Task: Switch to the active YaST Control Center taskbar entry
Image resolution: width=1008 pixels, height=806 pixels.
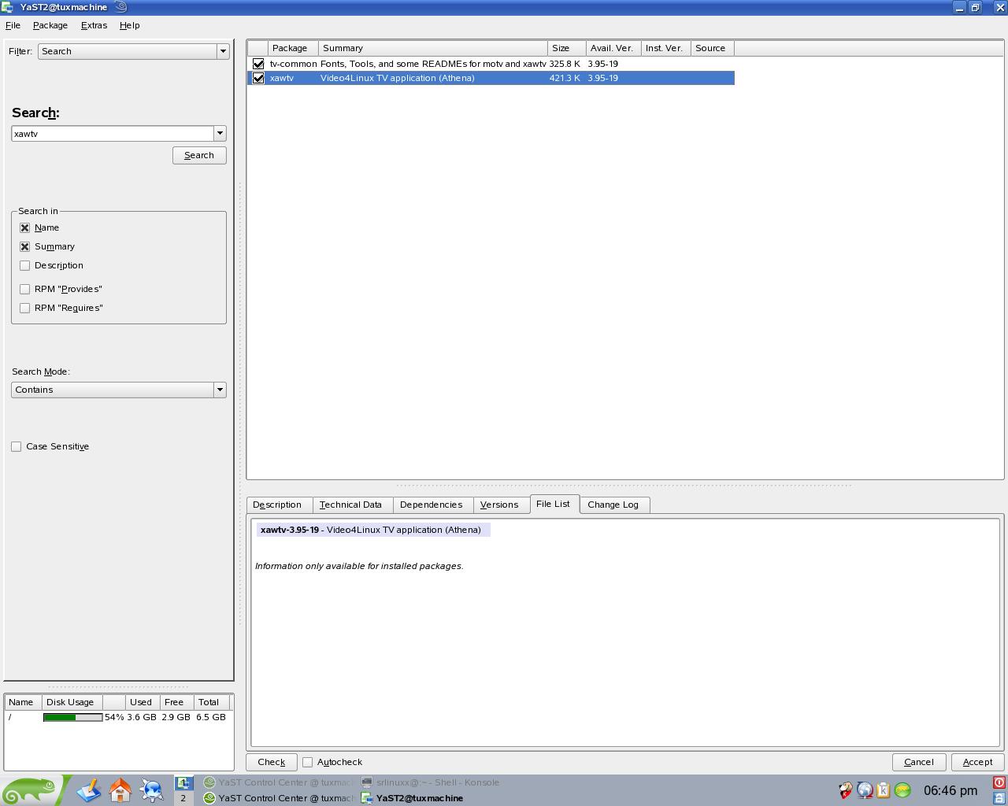Action: point(279,797)
